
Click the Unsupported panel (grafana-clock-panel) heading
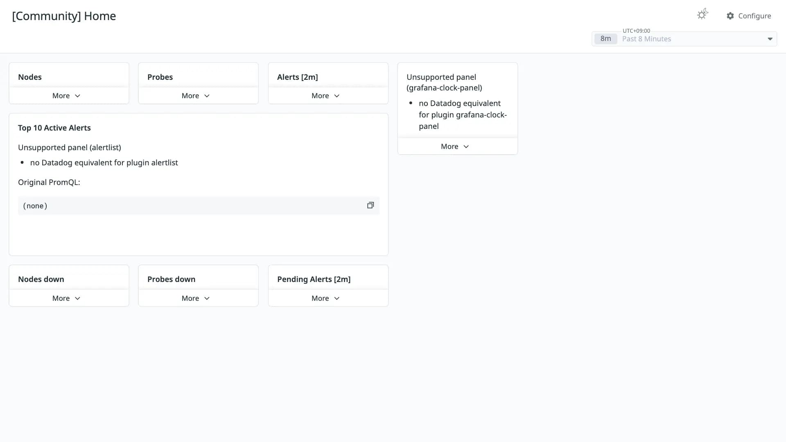[x=444, y=82]
